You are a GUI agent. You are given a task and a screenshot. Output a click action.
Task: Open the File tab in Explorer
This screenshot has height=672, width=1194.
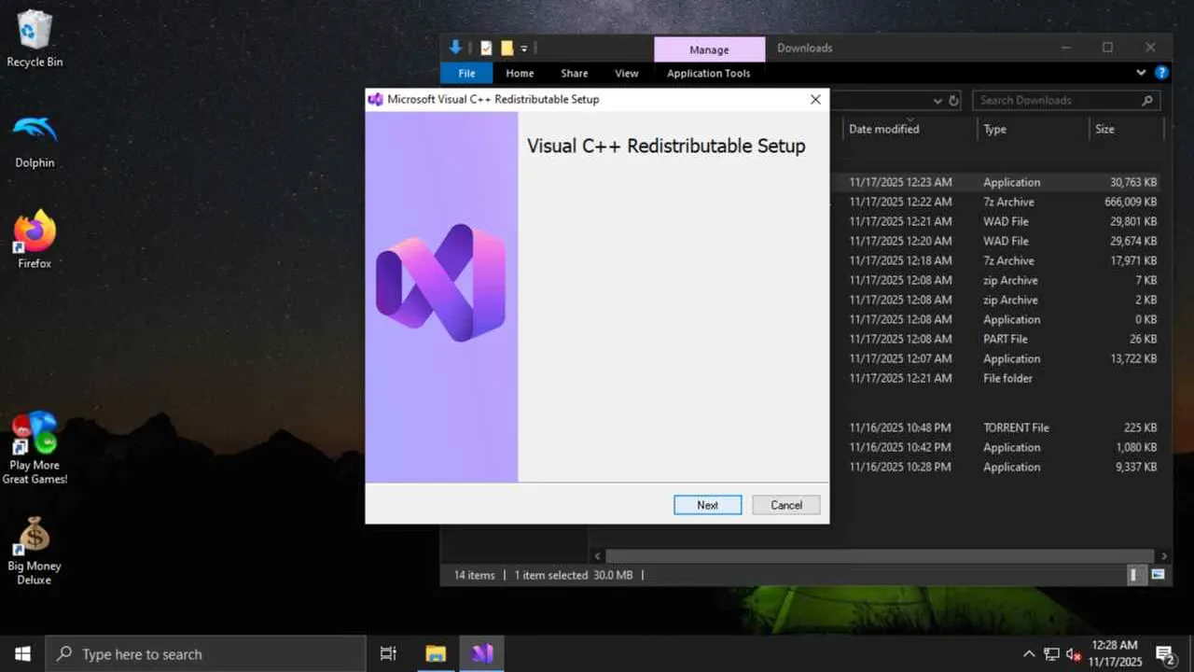466,73
